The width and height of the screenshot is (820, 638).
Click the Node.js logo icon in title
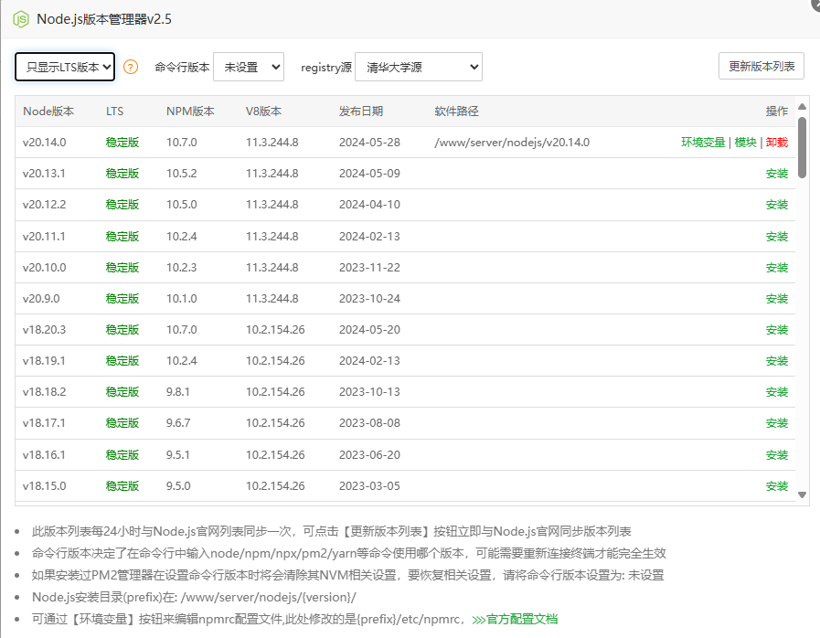(x=21, y=19)
